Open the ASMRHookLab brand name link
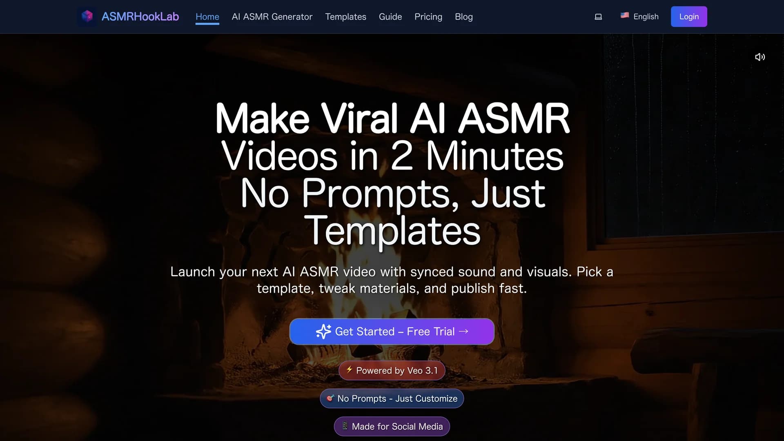The image size is (784, 441). pos(140,16)
